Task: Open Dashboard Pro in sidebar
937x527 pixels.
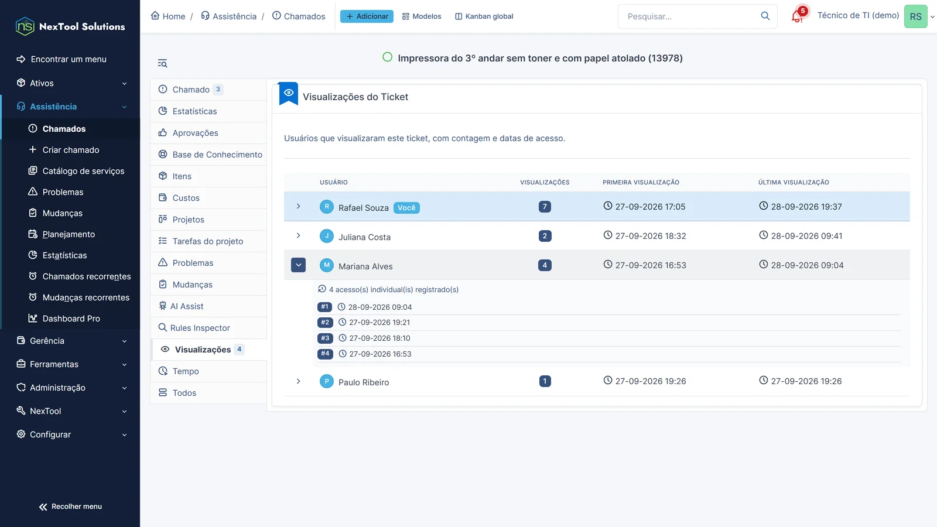Action: [71, 319]
